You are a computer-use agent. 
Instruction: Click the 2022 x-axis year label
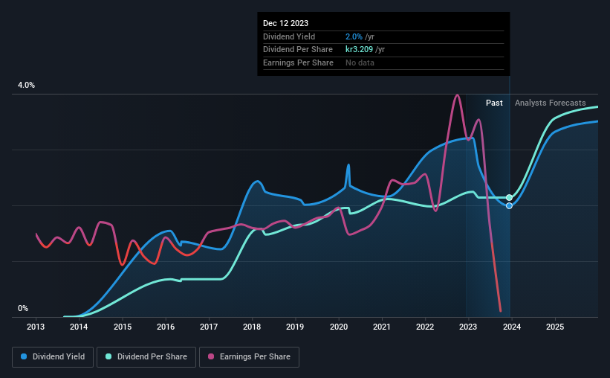coord(425,327)
